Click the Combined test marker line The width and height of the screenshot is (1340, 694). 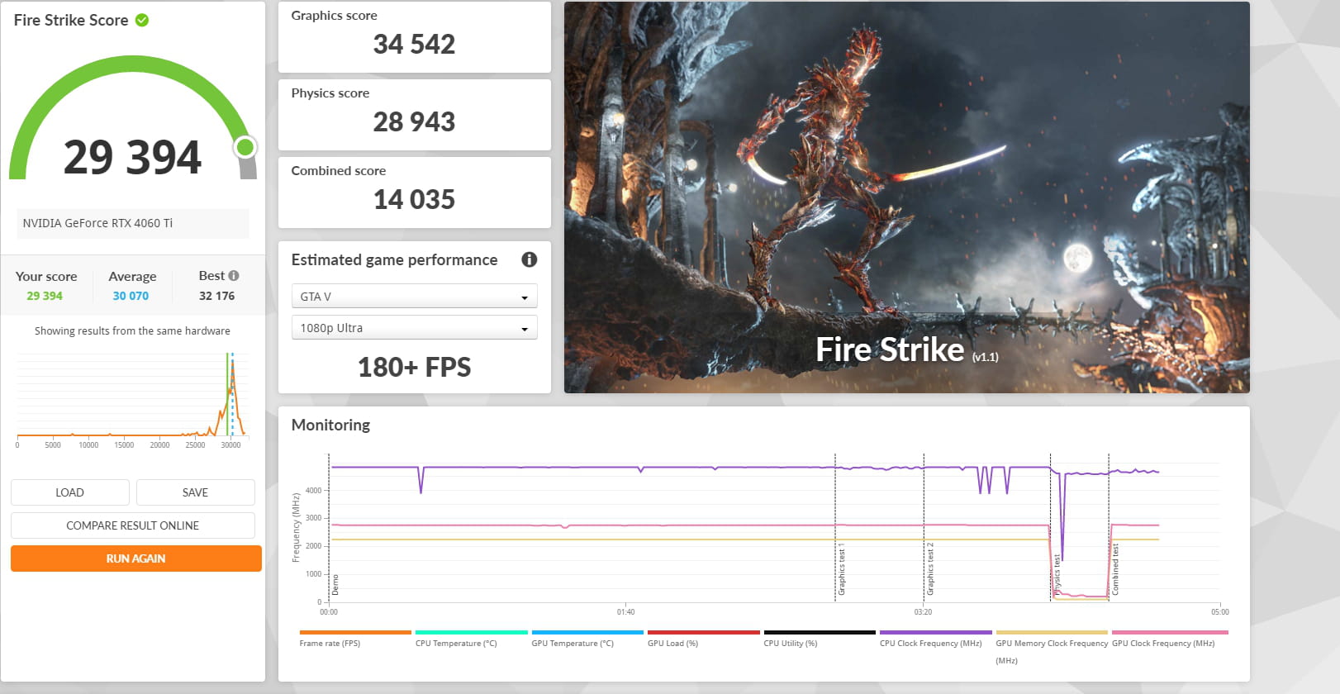click(1109, 527)
